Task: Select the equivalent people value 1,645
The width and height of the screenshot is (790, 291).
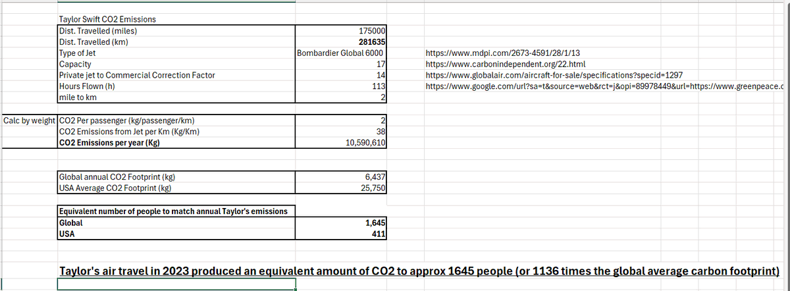Action: [x=341, y=222]
